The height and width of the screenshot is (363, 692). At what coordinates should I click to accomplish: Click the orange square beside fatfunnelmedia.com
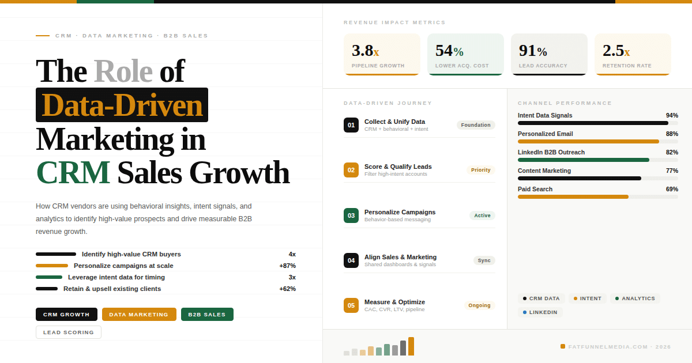tap(563, 346)
